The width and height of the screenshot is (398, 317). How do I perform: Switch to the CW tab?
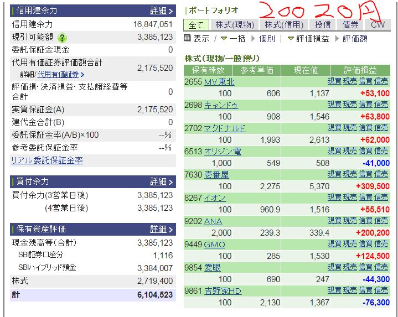pyautogui.click(x=378, y=25)
